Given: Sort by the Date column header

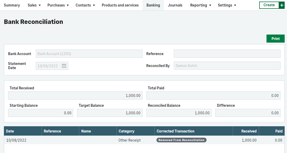Looking at the screenshot, I should pyautogui.click(x=10, y=131).
